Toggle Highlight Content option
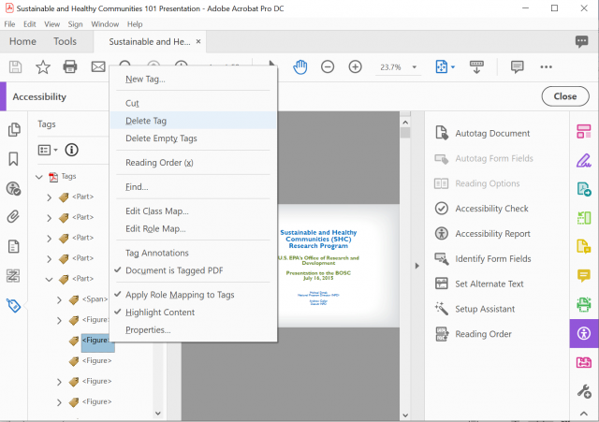599x422 pixels. [160, 313]
